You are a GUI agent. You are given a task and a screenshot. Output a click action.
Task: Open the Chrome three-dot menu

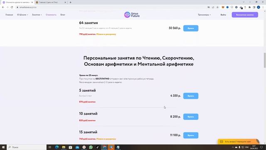[x=263, y=7]
